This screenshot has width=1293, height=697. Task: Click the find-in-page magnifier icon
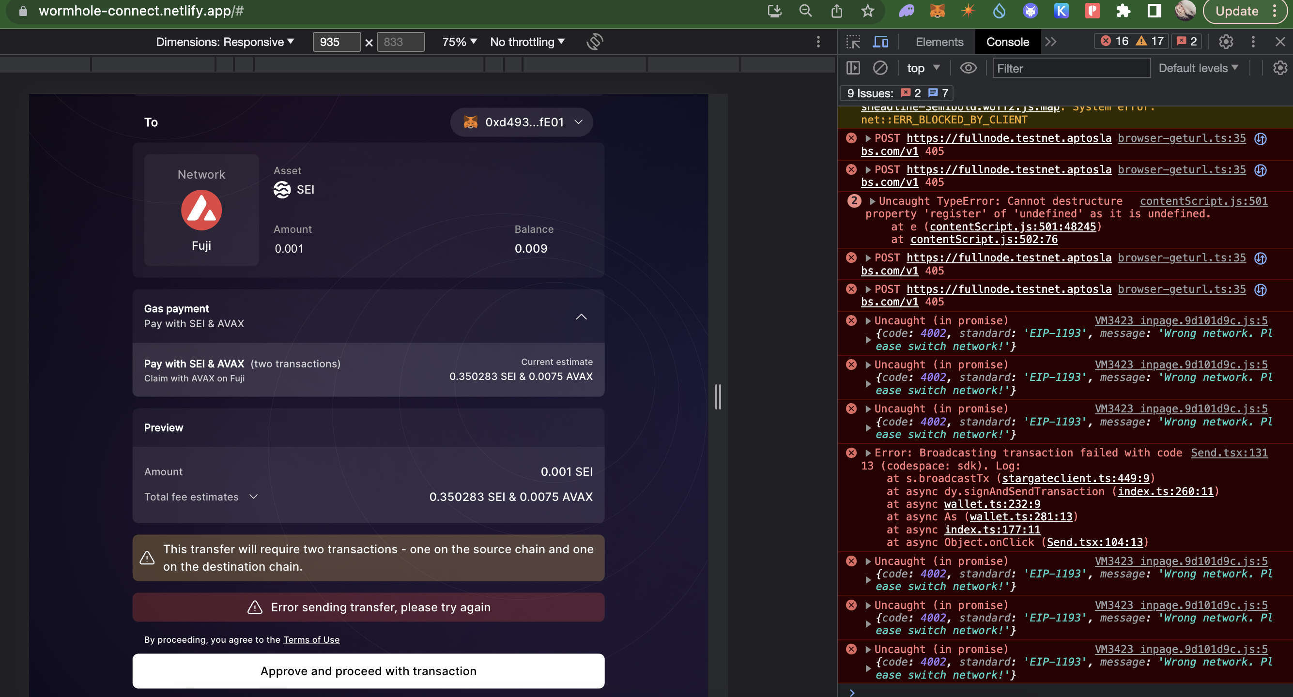click(x=805, y=11)
